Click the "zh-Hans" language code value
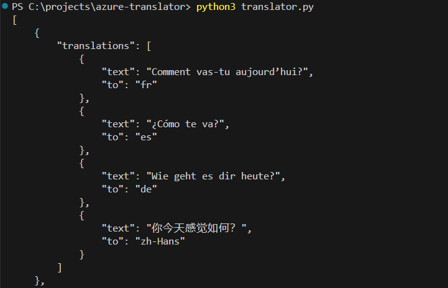Viewport: 448px width, 288px height. (x=160, y=241)
